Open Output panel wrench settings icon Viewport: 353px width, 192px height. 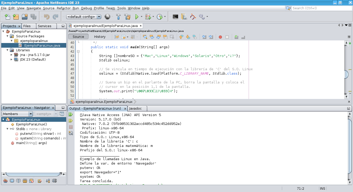[x=71, y=133]
